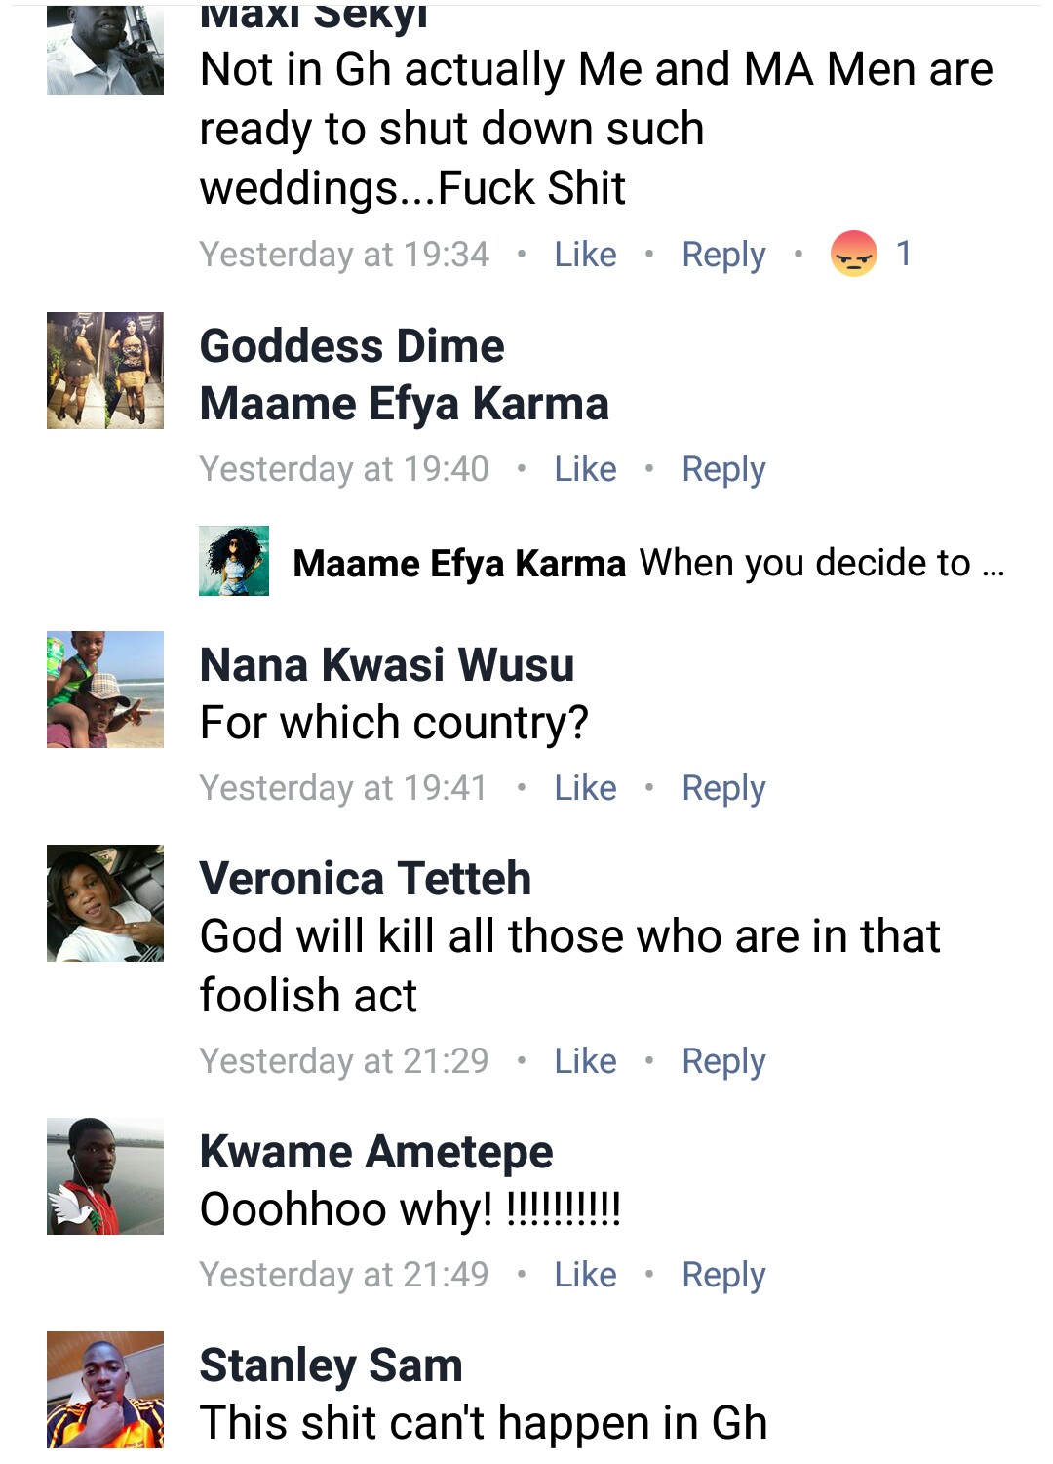The image size is (1053, 1464).
Task: Reply to Veronica Tetteh's comment
Action: pos(723,1061)
